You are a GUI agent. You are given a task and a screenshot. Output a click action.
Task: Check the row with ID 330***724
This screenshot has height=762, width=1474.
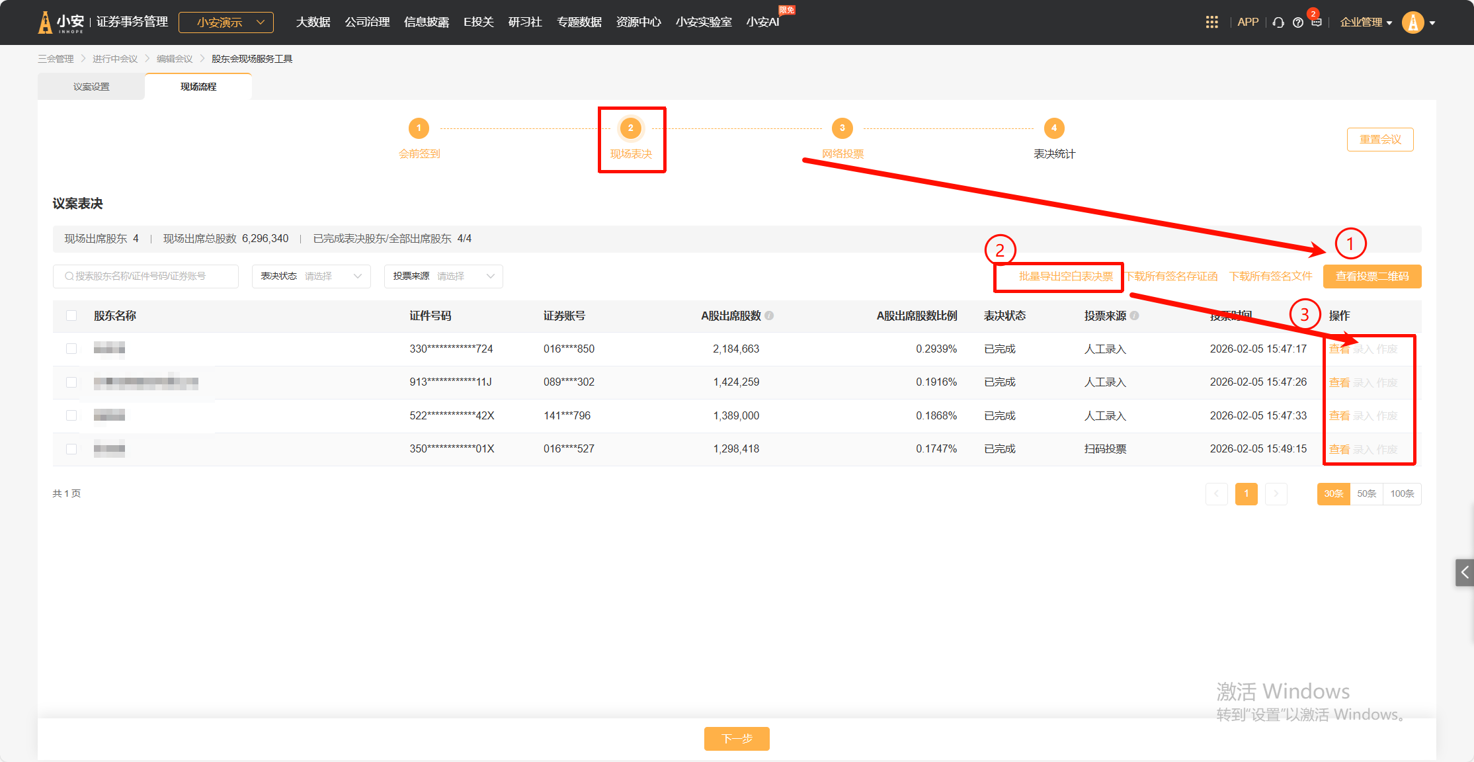point(71,349)
